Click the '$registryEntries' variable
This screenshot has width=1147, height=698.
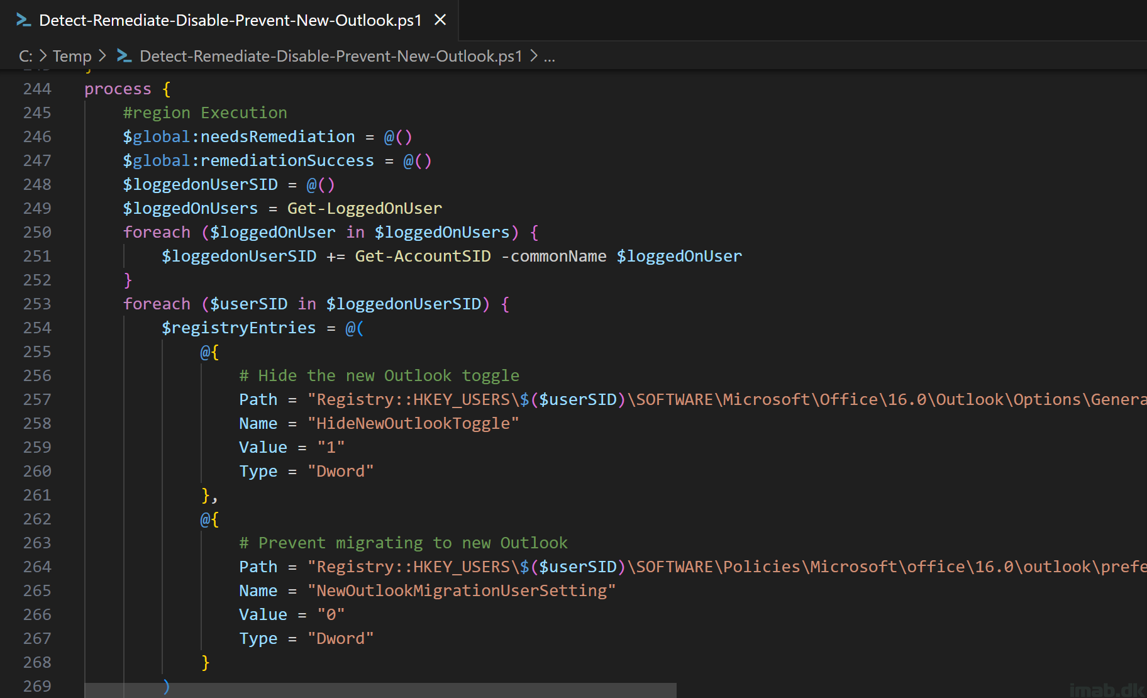click(x=239, y=328)
